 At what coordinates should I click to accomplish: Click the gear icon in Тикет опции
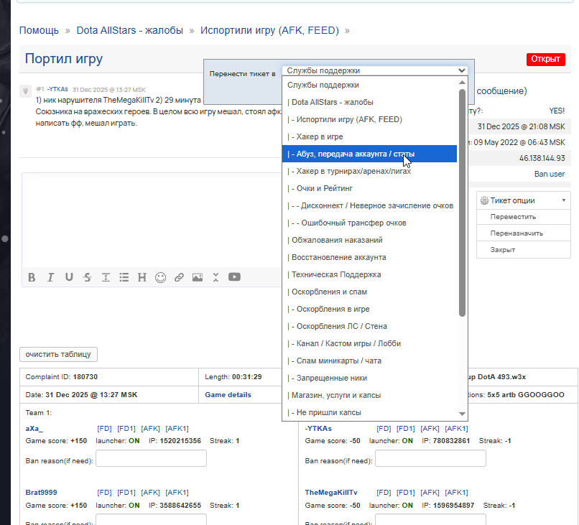(x=484, y=200)
